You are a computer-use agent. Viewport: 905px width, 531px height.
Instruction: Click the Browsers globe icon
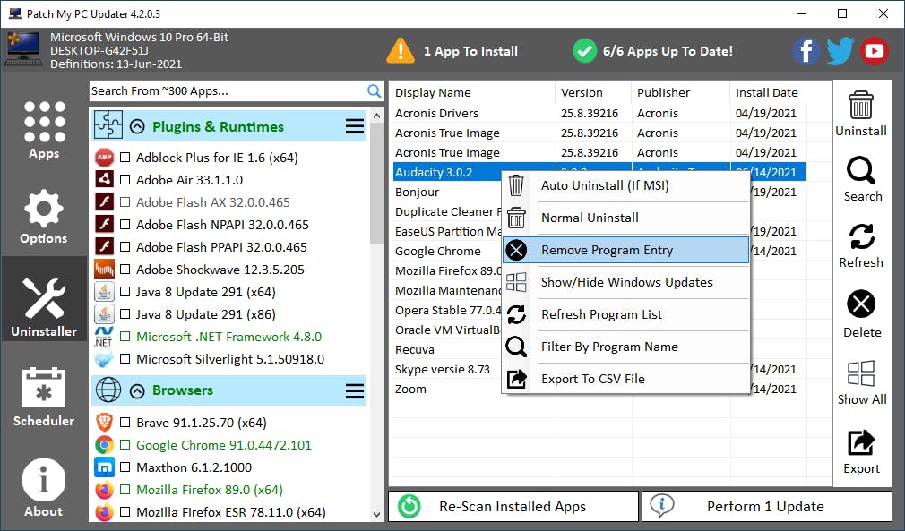(x=108, y=390)
